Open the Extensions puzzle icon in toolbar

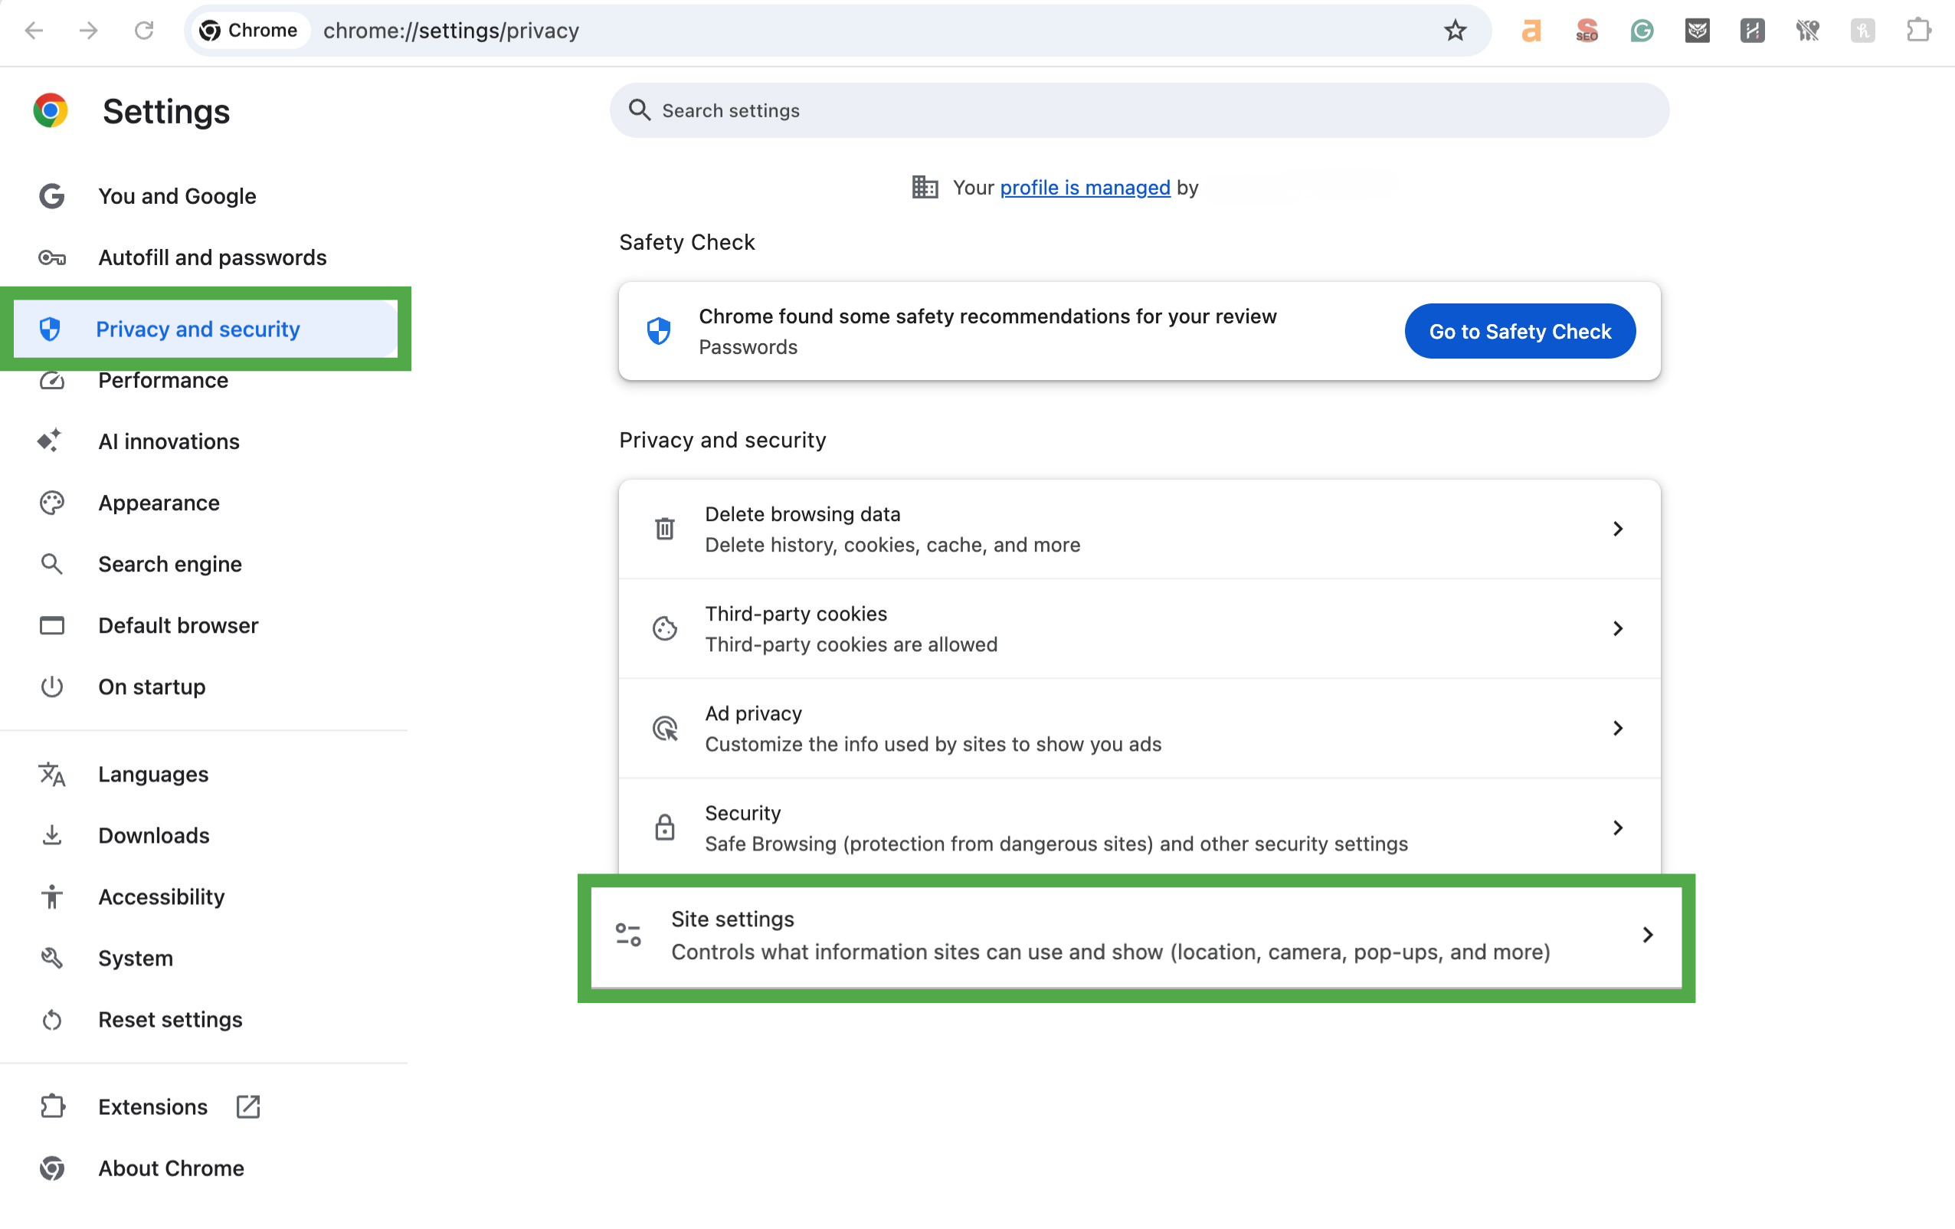[1918, 31]
